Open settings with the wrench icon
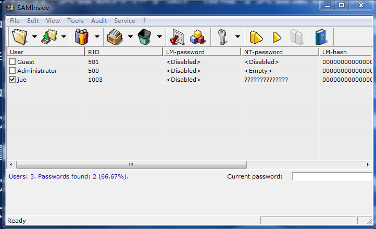The height and width of the screenshot is (229, 376). [x=222, y=37]
